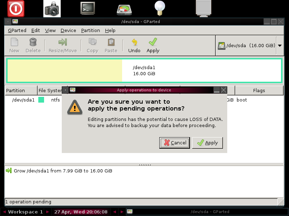
Task: Click the ntfs file system cell
Action: [56, 100]
